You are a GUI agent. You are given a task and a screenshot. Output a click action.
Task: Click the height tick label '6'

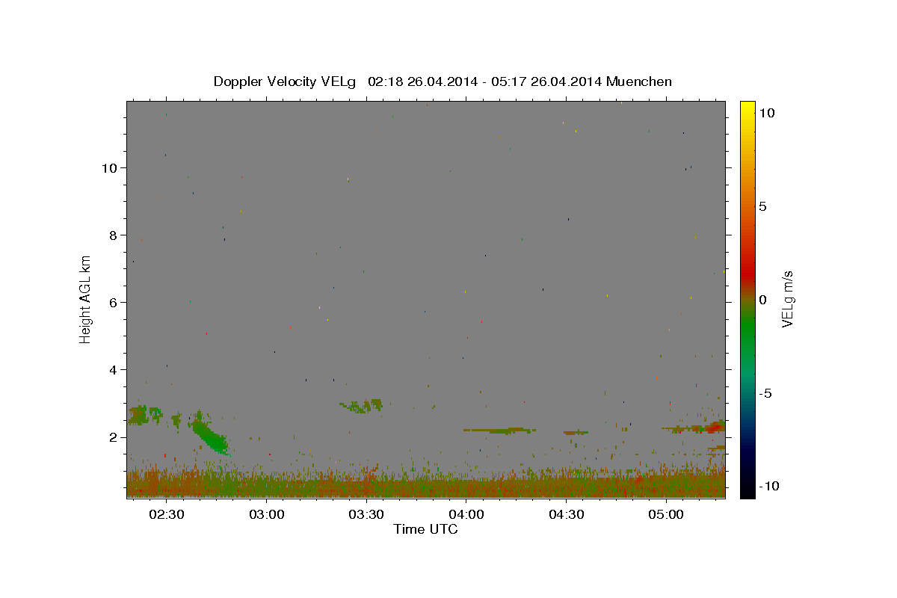click(x=114, y=302)
